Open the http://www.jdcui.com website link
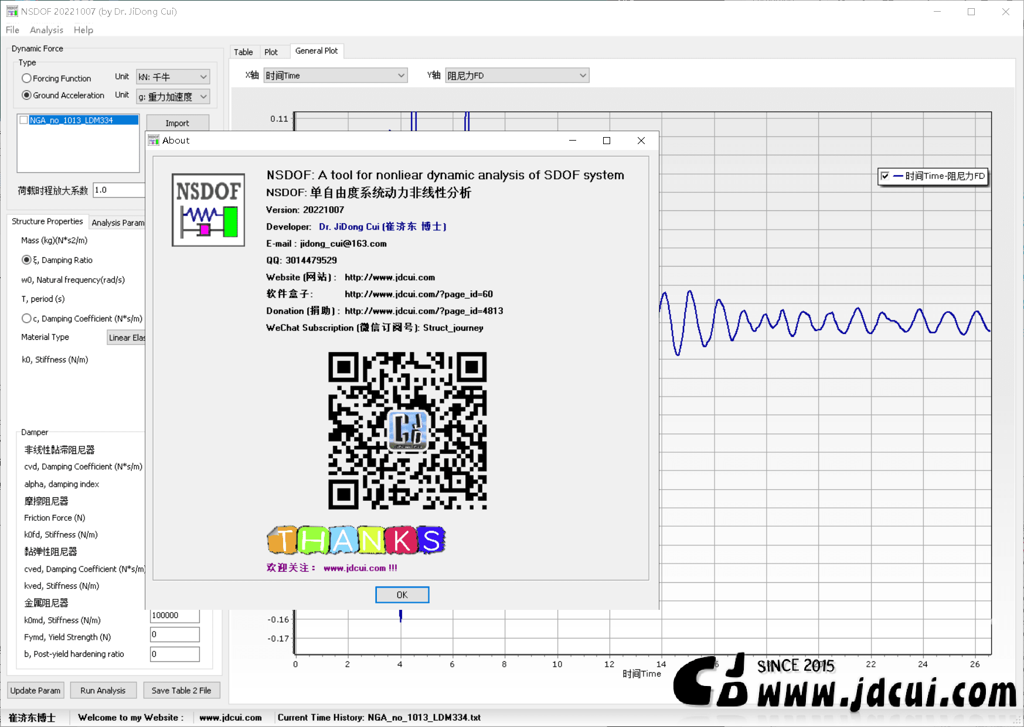 pyautogui.click(x=390, y=277)
